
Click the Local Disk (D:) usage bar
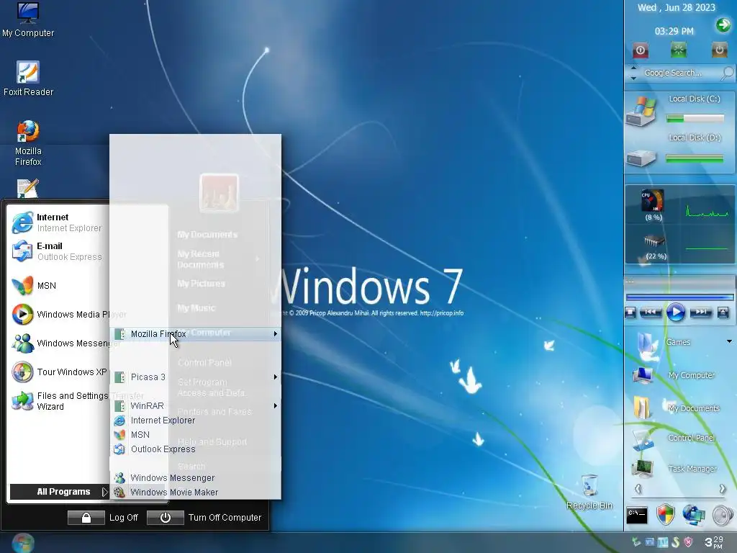pyautogui.click(x=695, y=158)
